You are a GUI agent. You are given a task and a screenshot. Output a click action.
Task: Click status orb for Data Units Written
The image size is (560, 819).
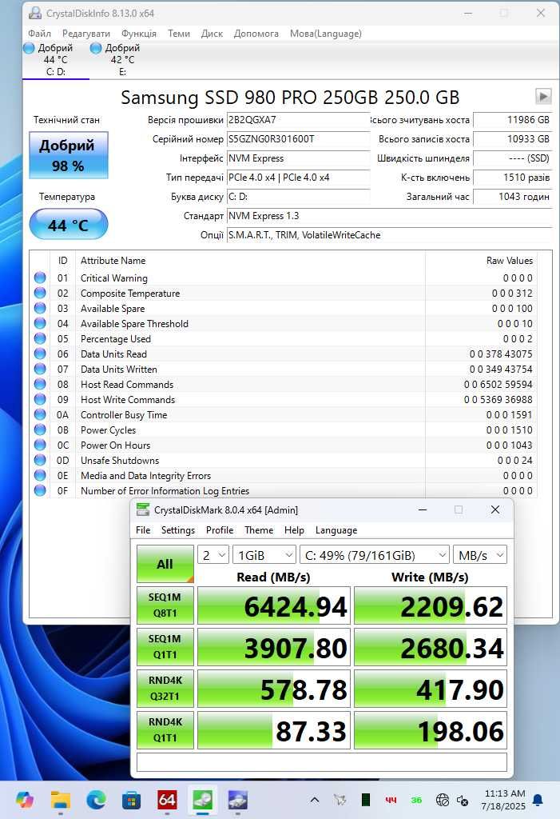(x=40, y=369)
